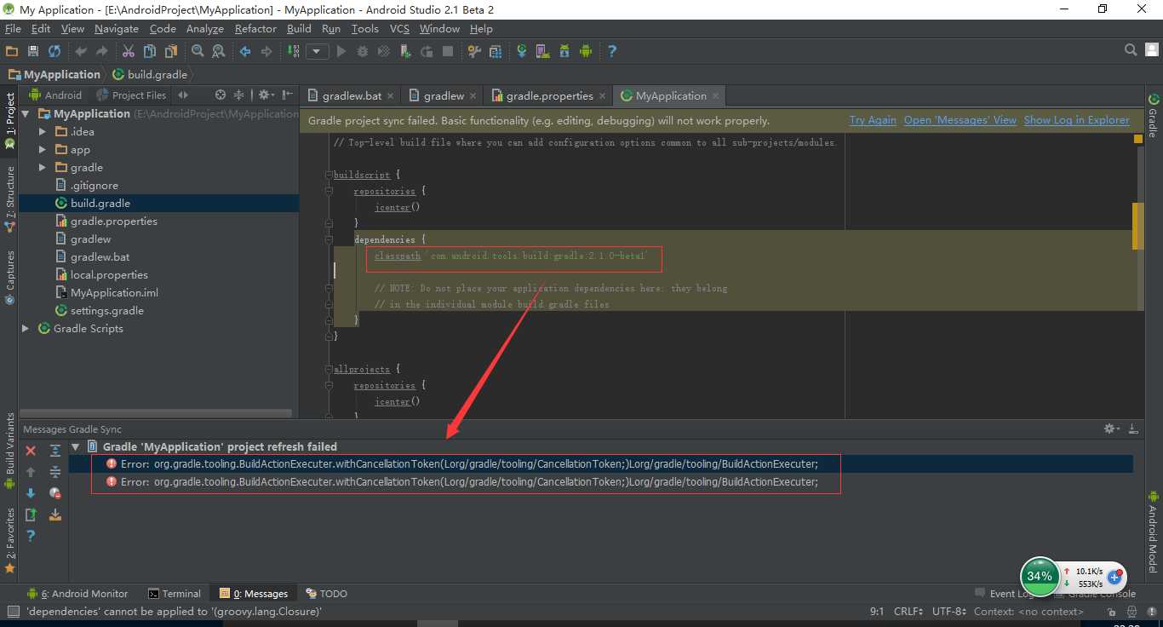Open the Terminal tool window tab
Viewport: 1163px width, 627px height.
pyautogui.click(x=175, y=594)
